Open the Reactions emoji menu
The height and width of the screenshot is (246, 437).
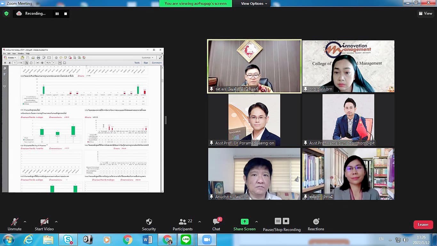pyautogui.click(x=316, y=222)
